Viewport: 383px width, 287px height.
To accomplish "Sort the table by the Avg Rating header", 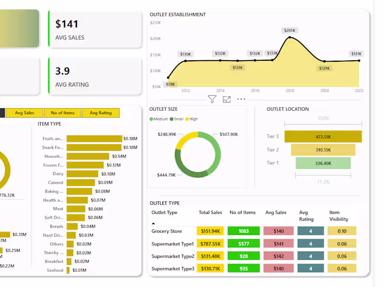I will coord(305,216).
